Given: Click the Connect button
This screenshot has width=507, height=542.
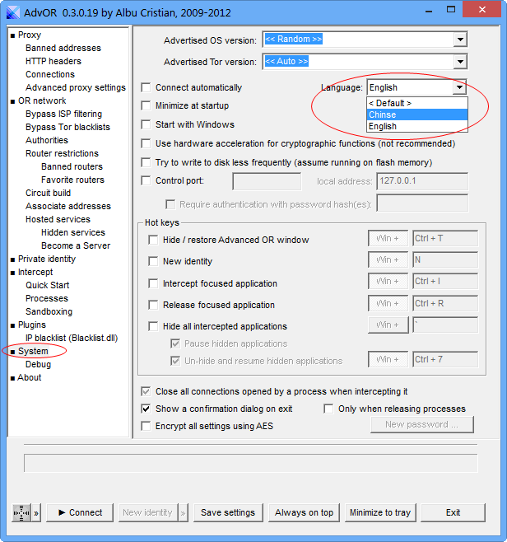Looking at the screenshot, I should click(x=80, y=512).
